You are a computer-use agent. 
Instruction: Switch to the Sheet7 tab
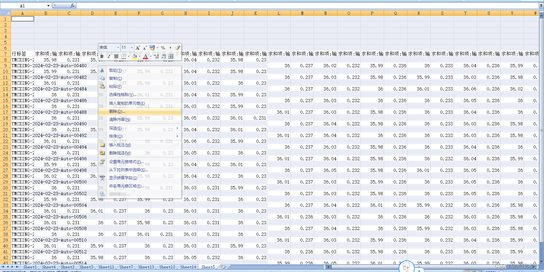tap(126, 267)
